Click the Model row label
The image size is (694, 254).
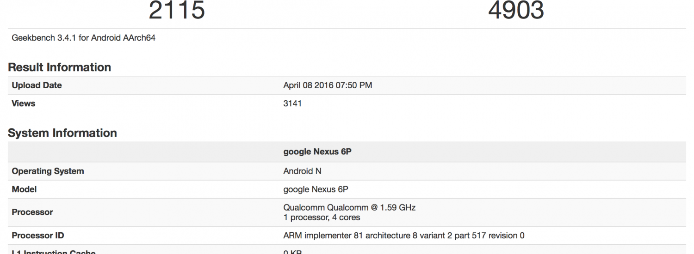click(24, 189)
